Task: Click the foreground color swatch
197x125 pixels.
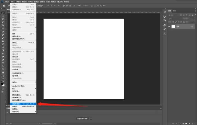Action: click(2, 84)
